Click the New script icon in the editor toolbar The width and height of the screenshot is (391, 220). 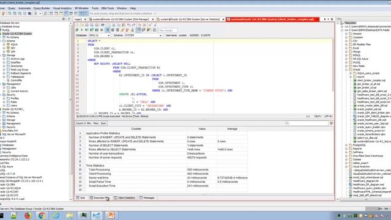coord(77,25)
